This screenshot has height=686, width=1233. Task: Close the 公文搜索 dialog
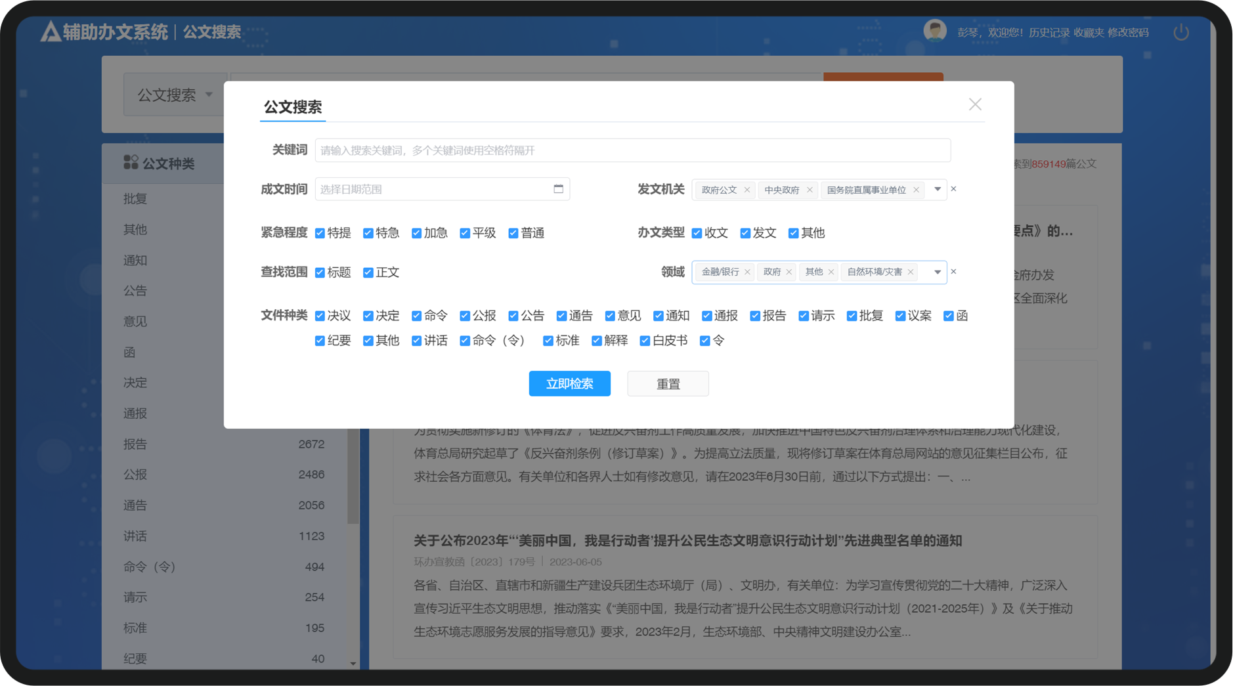[975, 104]
